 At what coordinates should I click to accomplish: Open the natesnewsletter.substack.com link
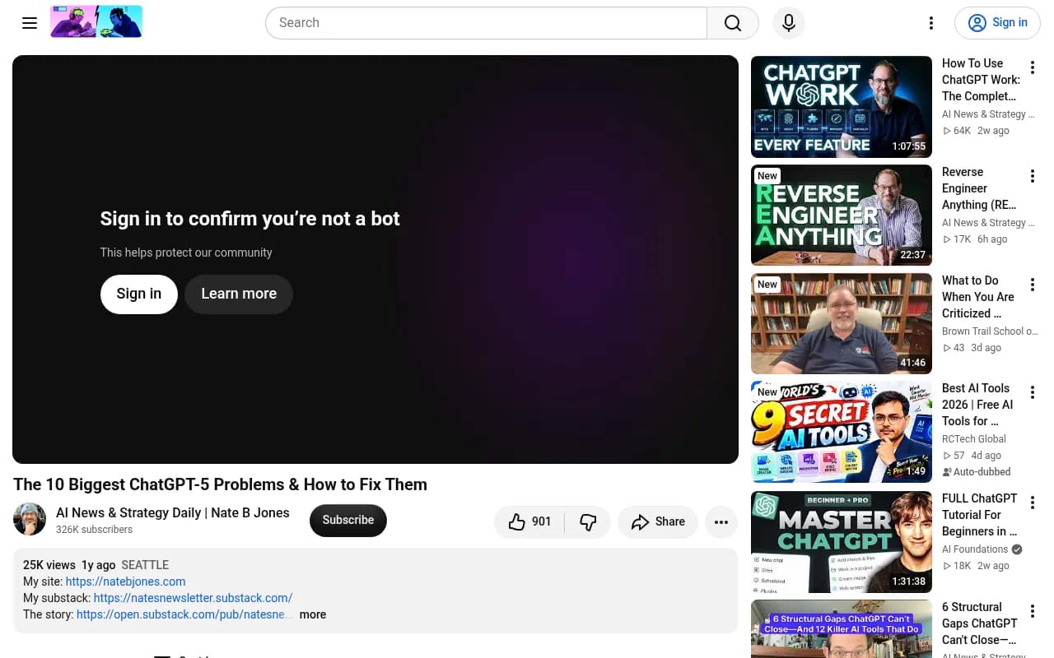(193, 598)
